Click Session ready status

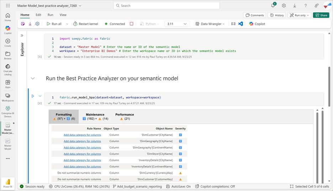pyautogui.click(x=32, y=186)
